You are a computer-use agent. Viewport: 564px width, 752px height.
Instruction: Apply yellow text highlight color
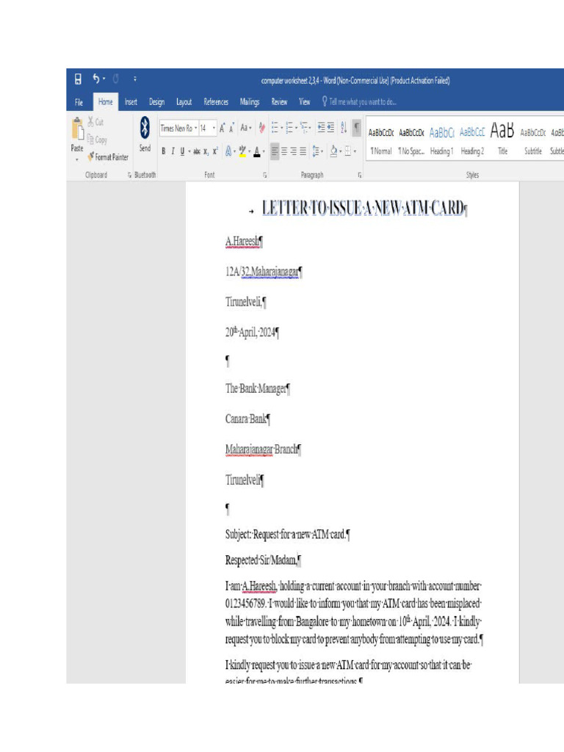(242, 151)
